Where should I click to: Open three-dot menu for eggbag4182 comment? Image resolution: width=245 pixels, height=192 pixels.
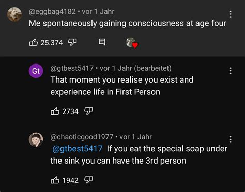(231, 14)
